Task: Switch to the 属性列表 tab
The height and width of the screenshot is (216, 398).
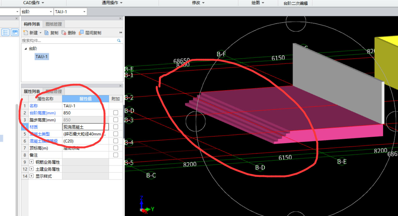Action: click(32, 91)
